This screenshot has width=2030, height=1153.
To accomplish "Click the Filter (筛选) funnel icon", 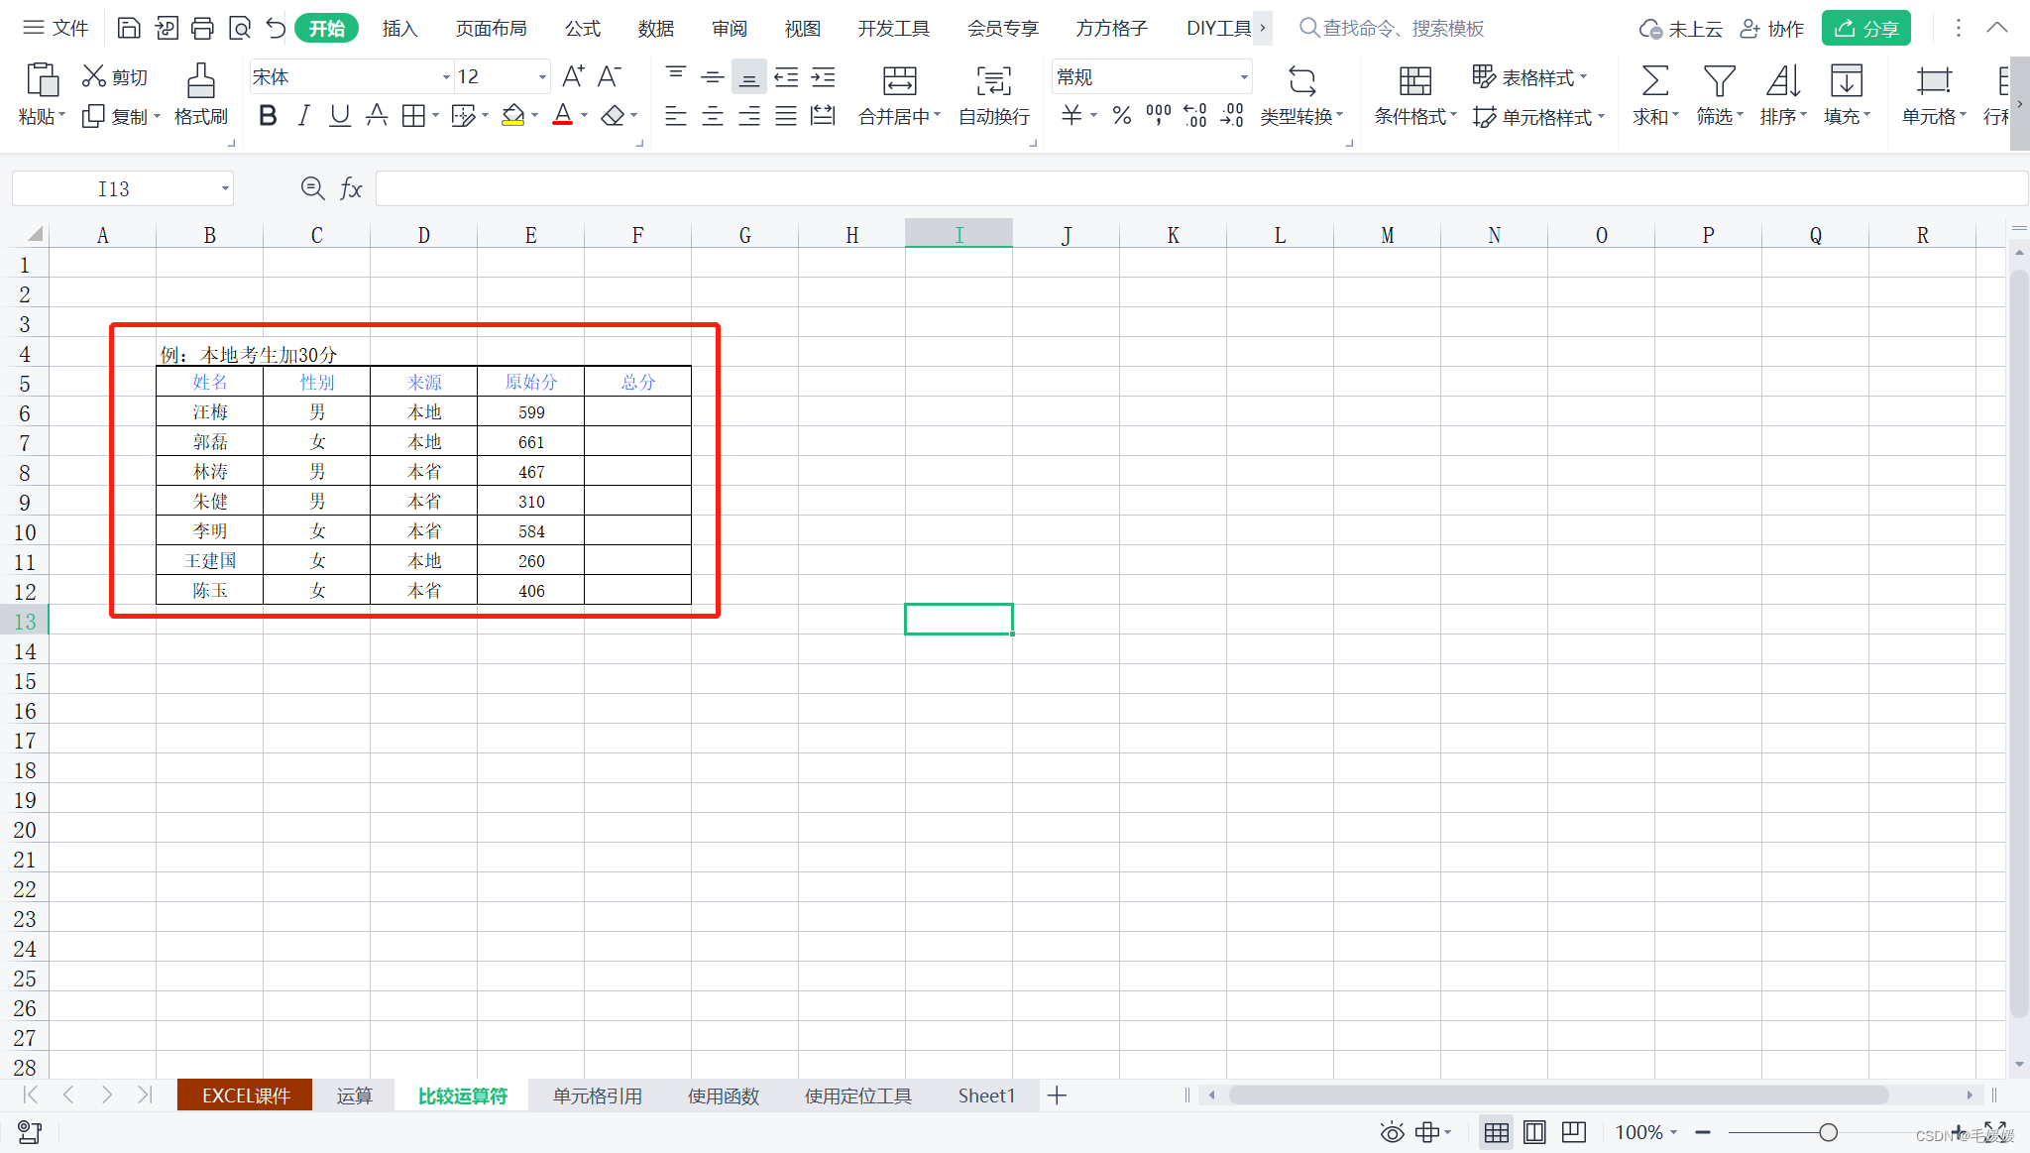I will coord(1719,80).
